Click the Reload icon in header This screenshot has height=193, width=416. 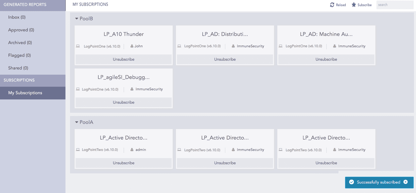click(x=332, y=5)
